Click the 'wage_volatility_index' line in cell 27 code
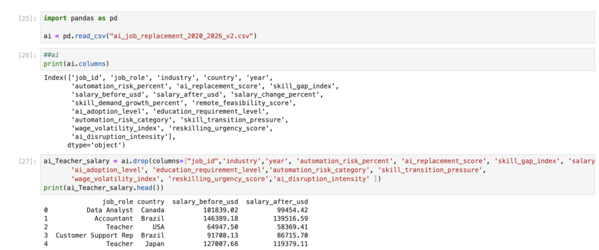 226,178
